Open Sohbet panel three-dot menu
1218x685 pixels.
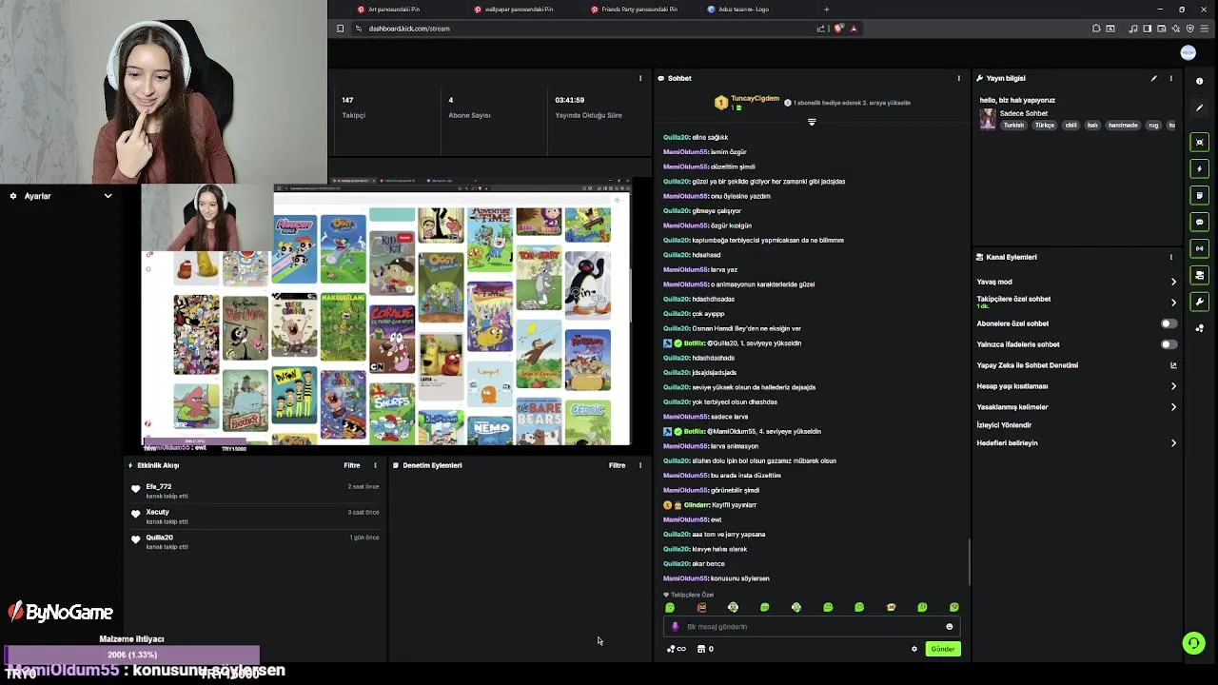pos(958,78)
